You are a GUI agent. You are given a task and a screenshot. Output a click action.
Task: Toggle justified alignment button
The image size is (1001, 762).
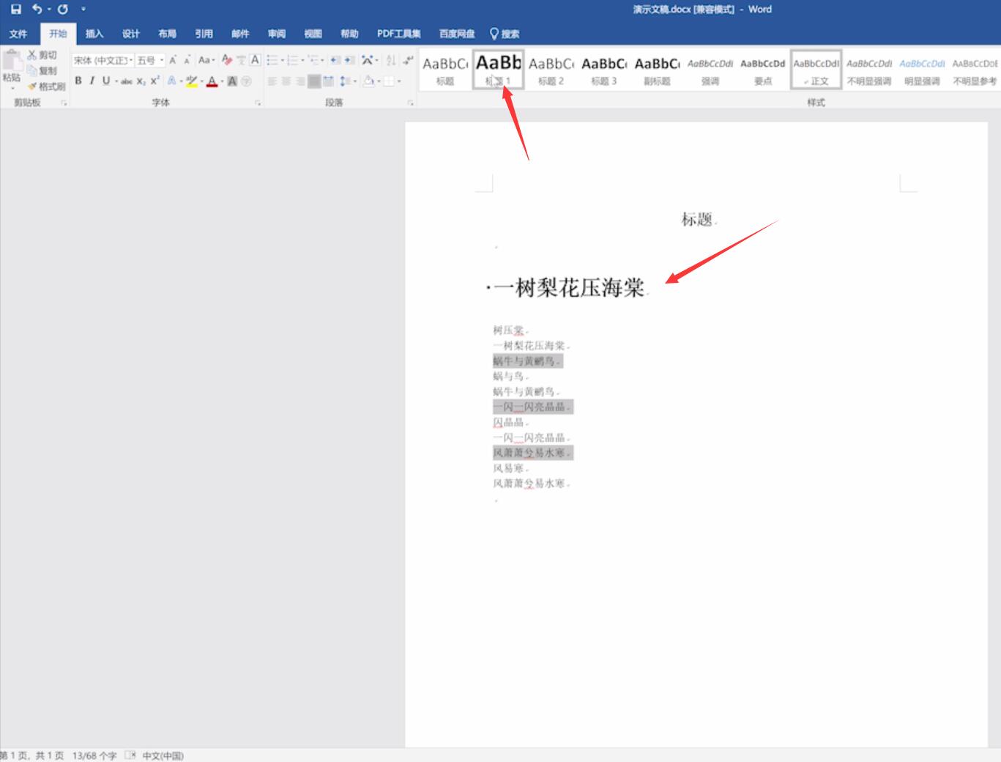(x=314, y=81)
